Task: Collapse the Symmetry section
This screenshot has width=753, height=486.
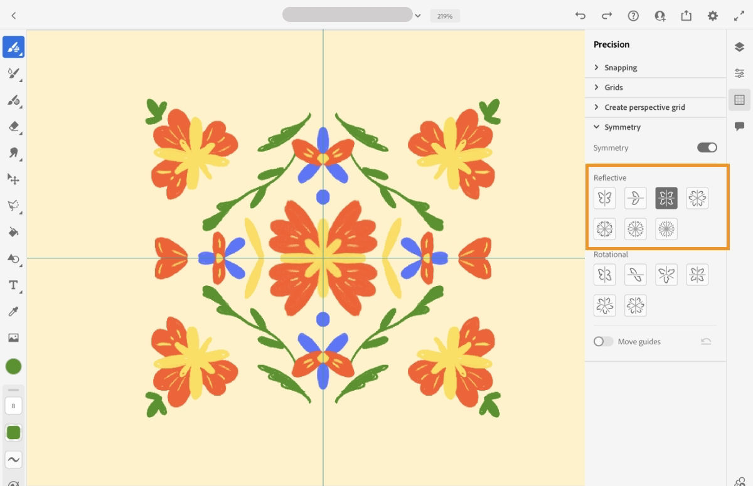Action: click(622, 127)
